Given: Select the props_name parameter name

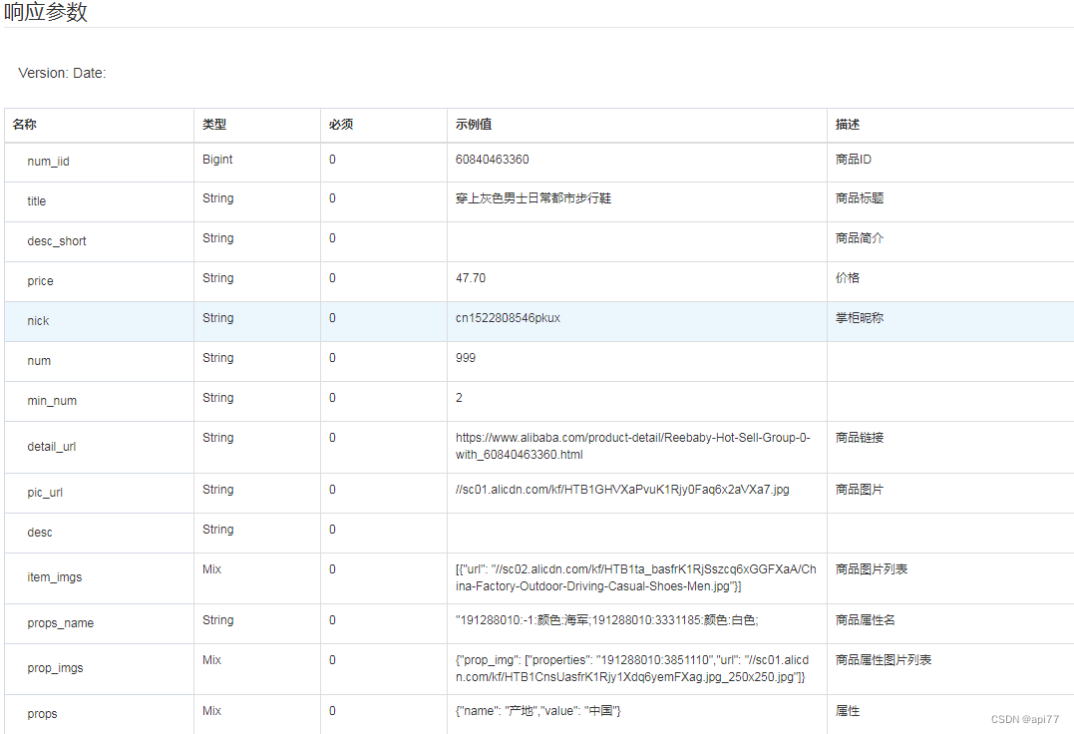Looking at the screenshot, I should (60, 623).
